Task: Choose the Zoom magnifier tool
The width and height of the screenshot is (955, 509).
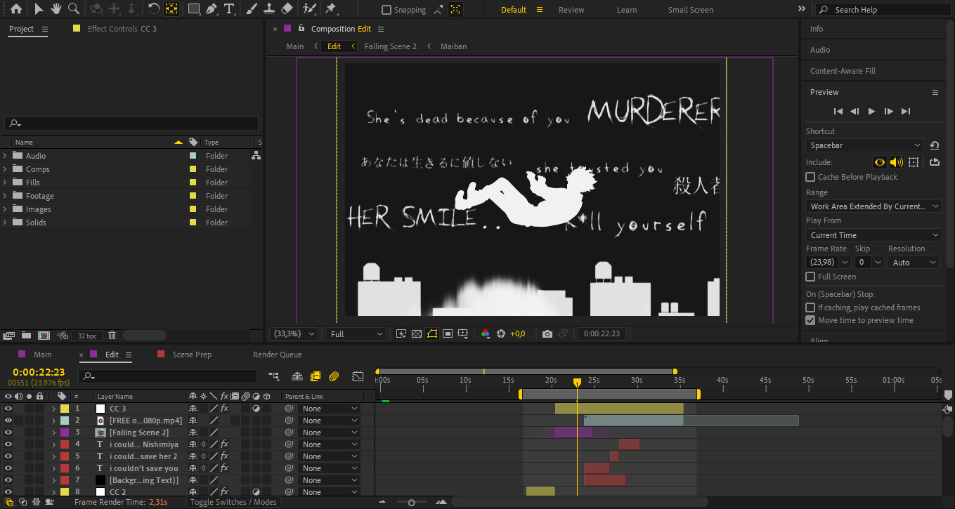Action: [74, 9]
